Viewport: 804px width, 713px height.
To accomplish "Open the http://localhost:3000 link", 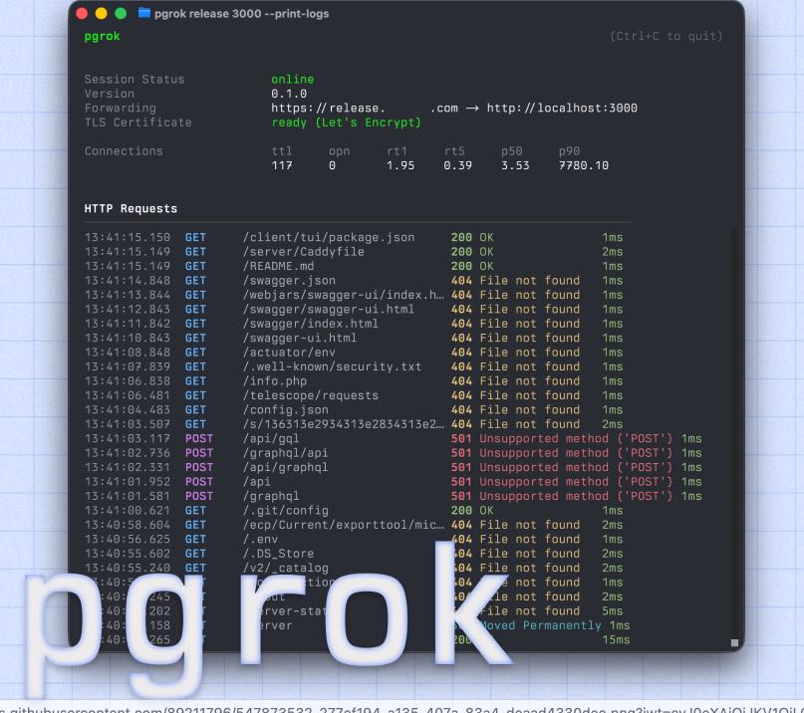I will 562,109.
